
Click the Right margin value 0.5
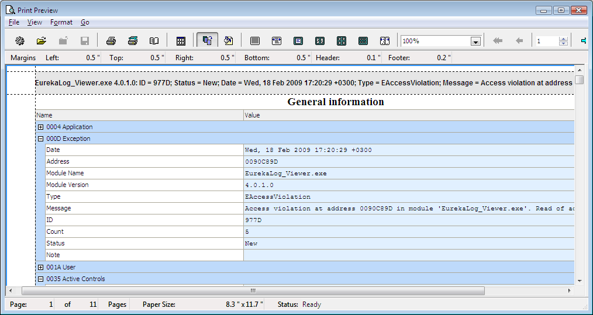pos(227,58)
